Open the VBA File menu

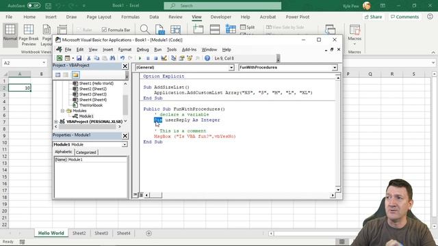click(68, 49)
